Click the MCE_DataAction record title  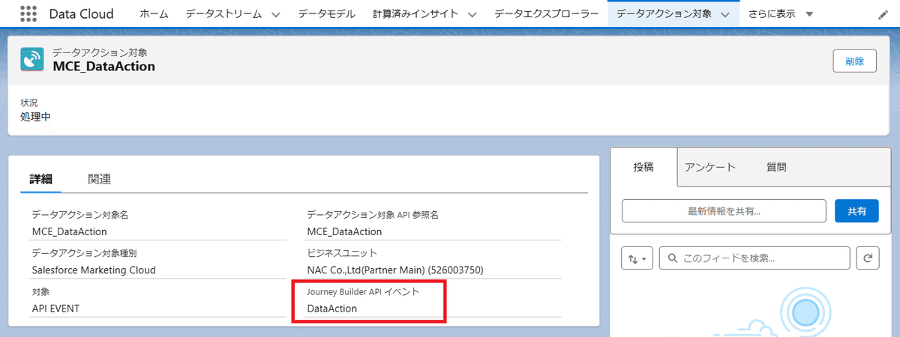click(103, 67)
